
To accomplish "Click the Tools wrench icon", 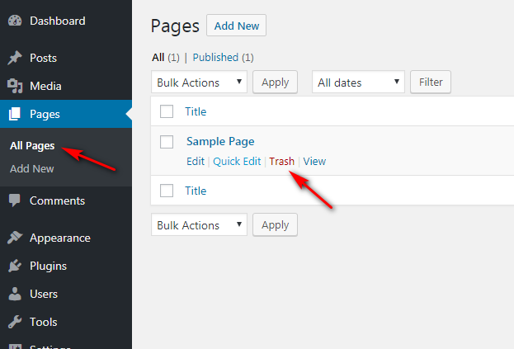I will [15, 322].
